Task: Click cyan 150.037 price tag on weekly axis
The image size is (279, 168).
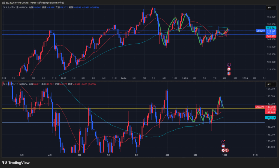Action: pyautogui.click(x=271, y=28)
